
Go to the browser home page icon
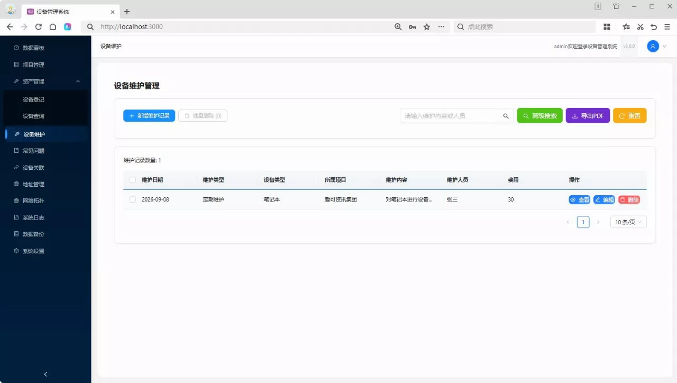click(x=53, y=27)
